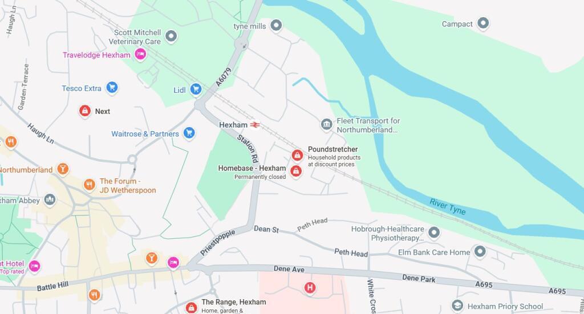
Task: Click the River Tyne label
Action: [447, 207]
